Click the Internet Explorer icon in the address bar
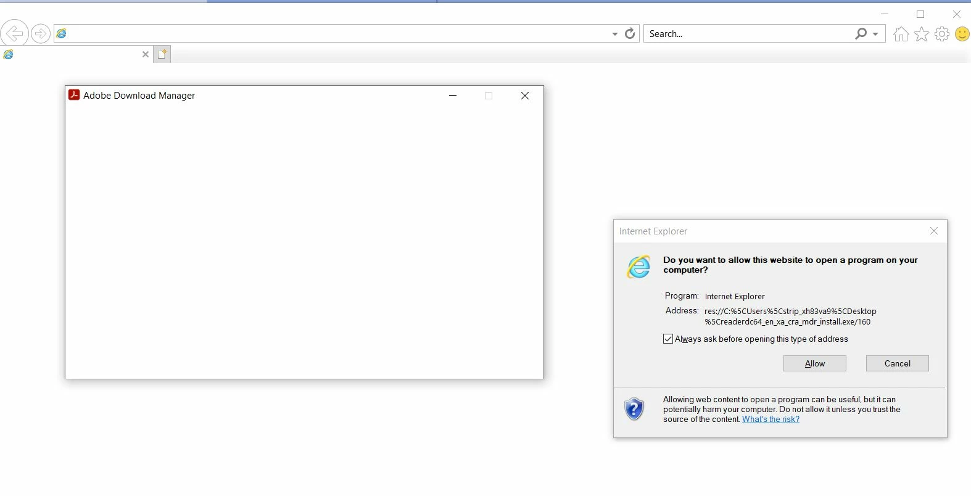Image resolution: width=971 pixels, height=496 pixels. tap(62, 34)
